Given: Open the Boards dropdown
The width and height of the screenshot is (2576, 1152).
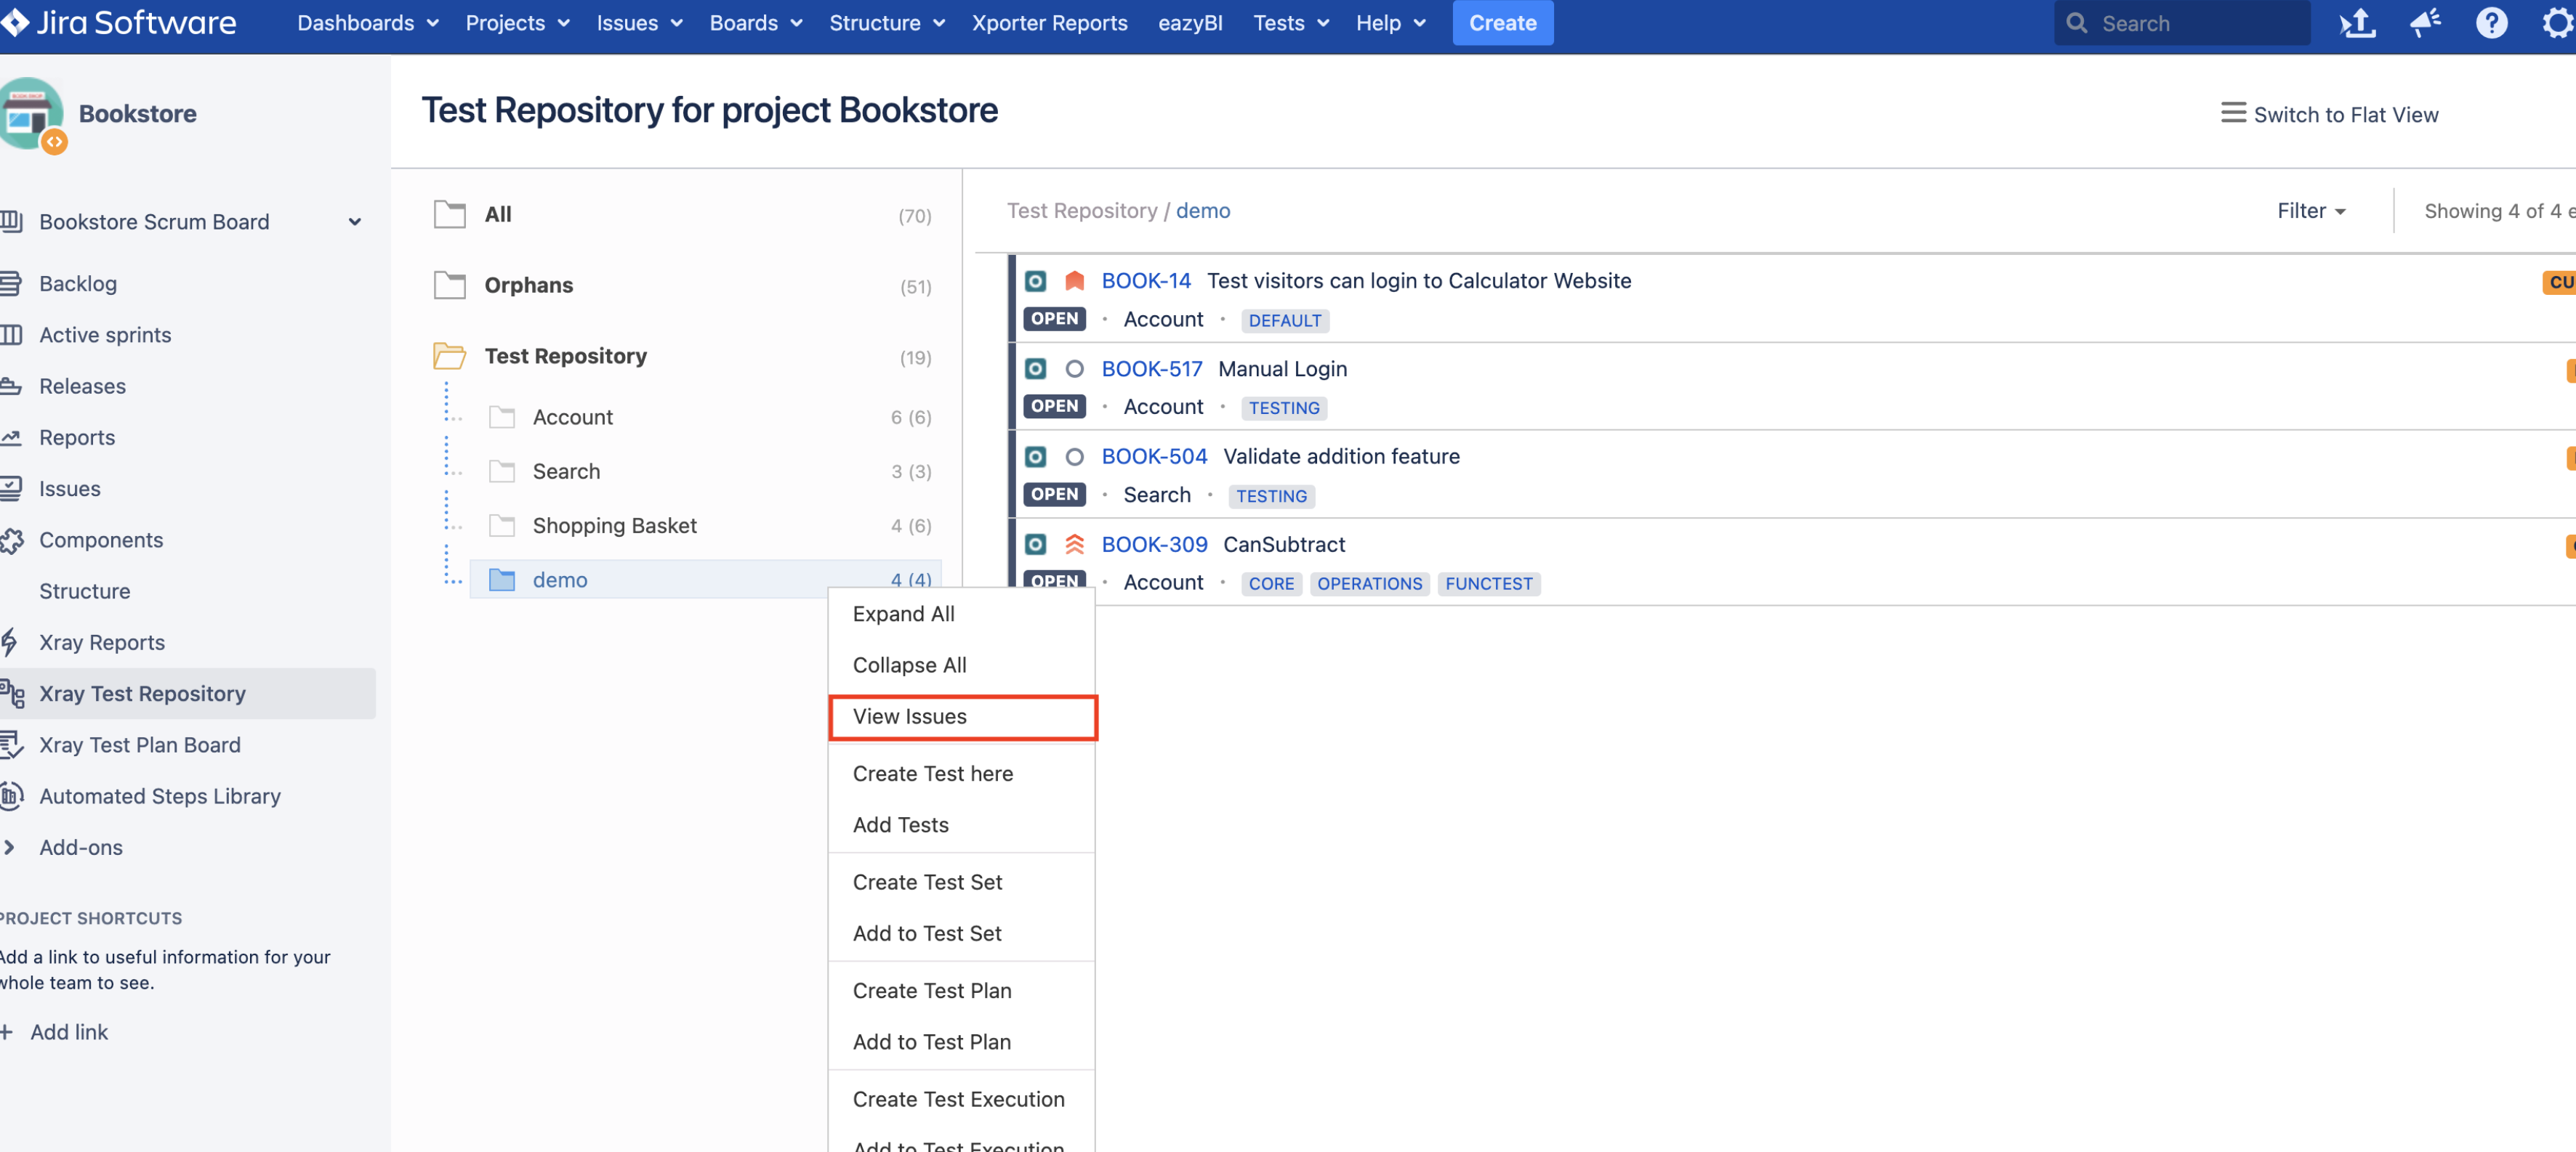Looking at the screenshot, I should [755, 22].
